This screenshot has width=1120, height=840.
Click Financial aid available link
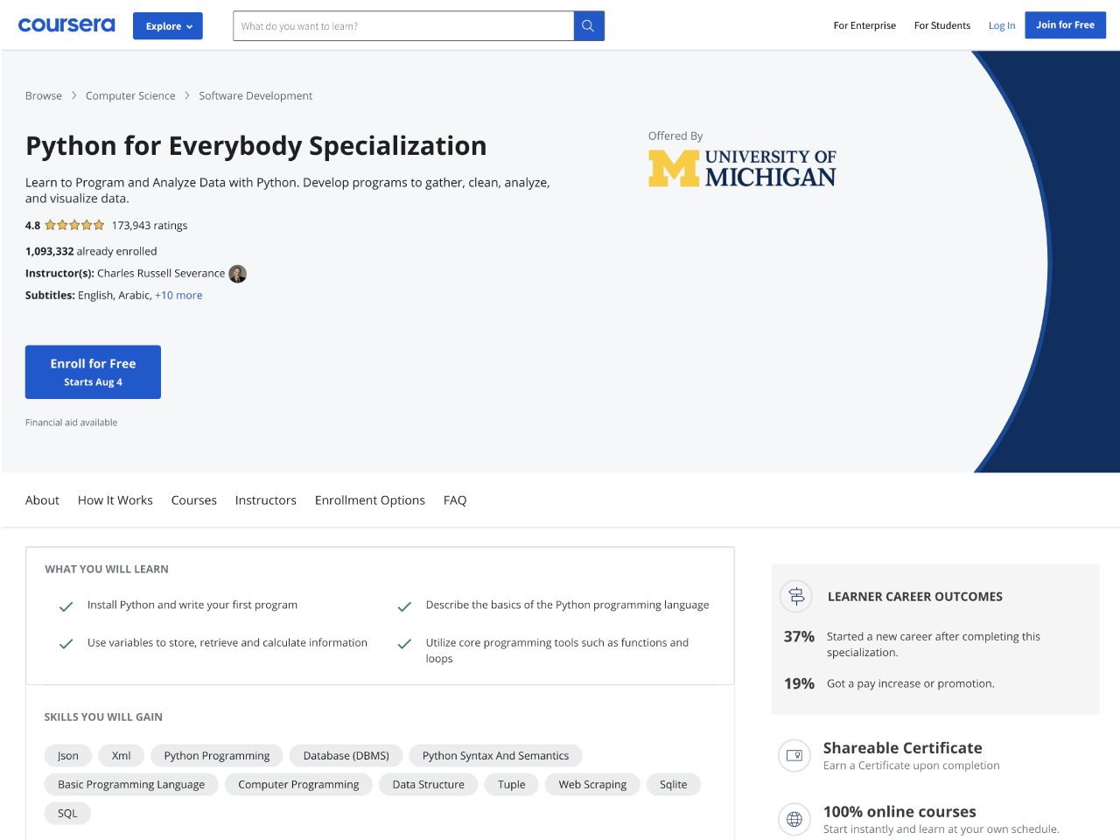tap(71, 423)
